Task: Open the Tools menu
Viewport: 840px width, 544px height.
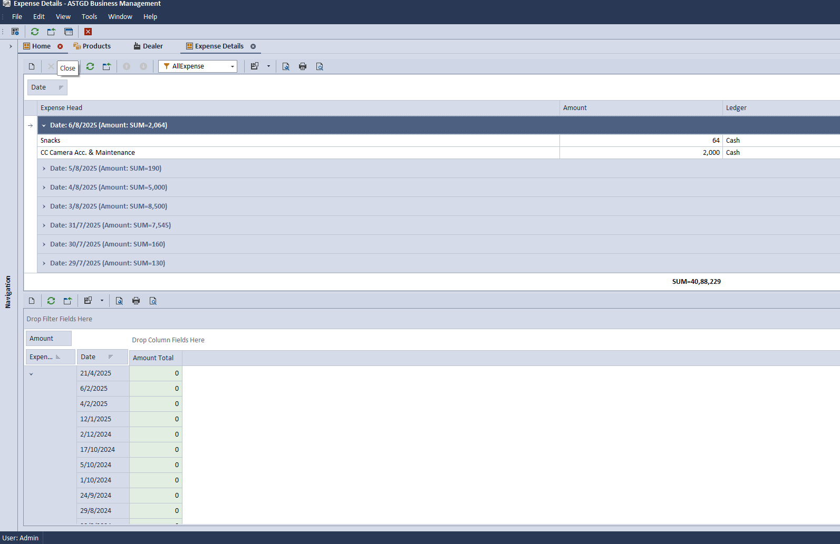Action: click(x=89, y=17)
